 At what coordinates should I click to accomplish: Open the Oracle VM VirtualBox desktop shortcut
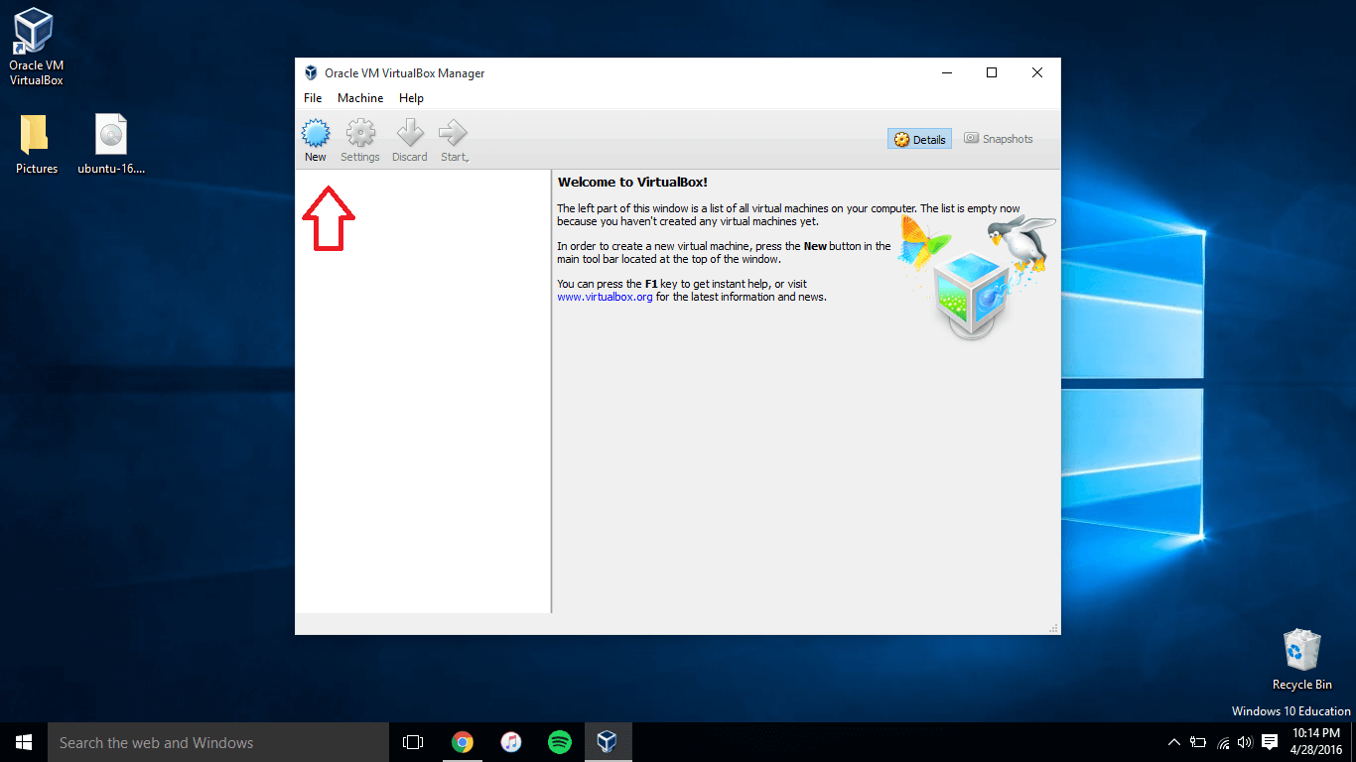[34, 35]
